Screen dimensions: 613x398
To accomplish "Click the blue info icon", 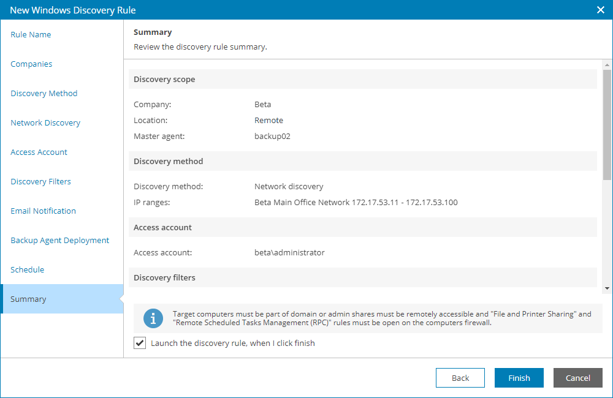I will coord(153,318).
